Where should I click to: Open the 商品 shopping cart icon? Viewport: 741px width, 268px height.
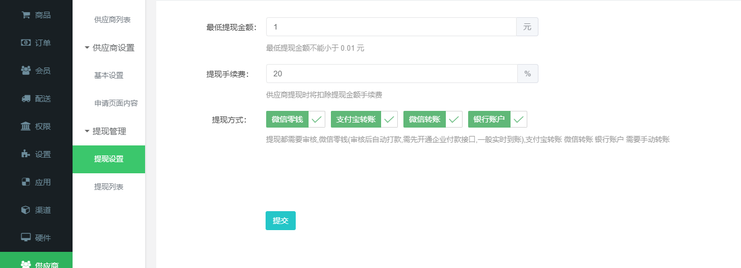point(26,15)
